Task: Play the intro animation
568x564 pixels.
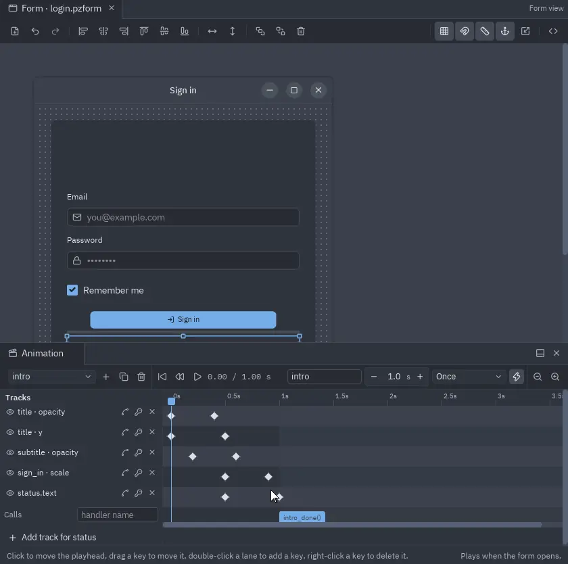Action: [197, 377]
